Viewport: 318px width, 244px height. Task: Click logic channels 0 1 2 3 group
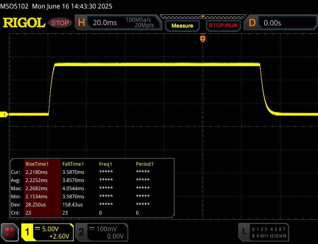[260, 229]
